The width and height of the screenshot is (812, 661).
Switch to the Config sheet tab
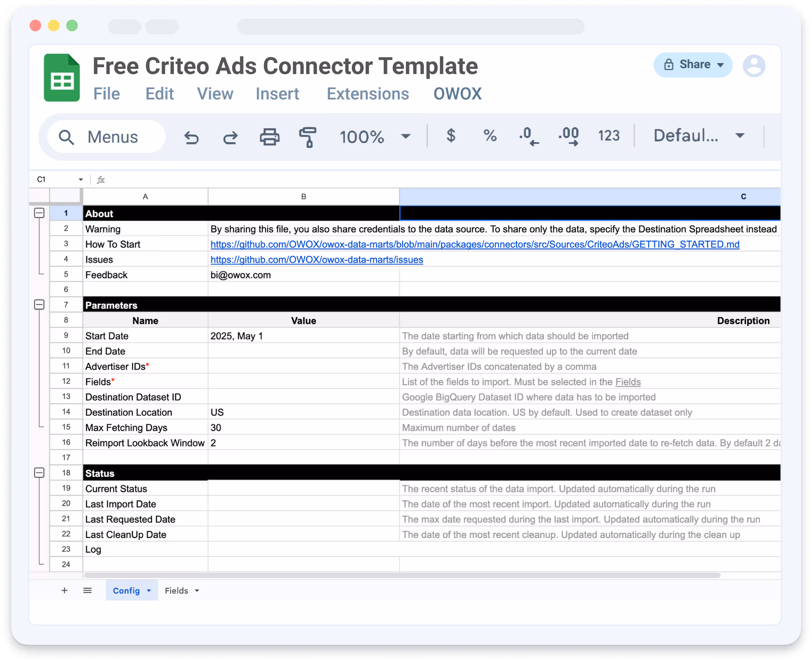click(126, 590)
